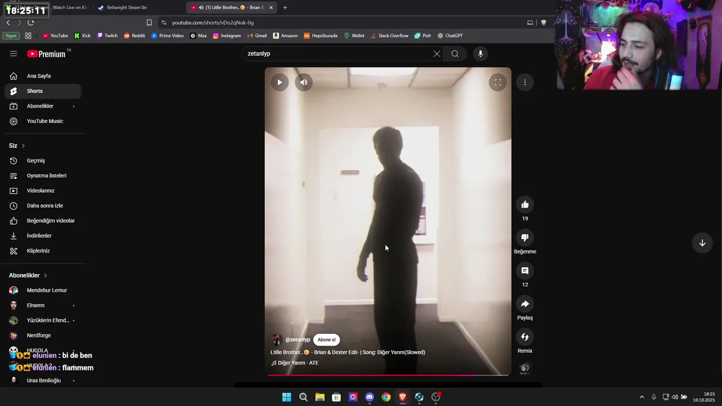This screenshot has width=722, height=406.
Task: Open Nerdforge channel subscription
Action: tap(42, 336)
